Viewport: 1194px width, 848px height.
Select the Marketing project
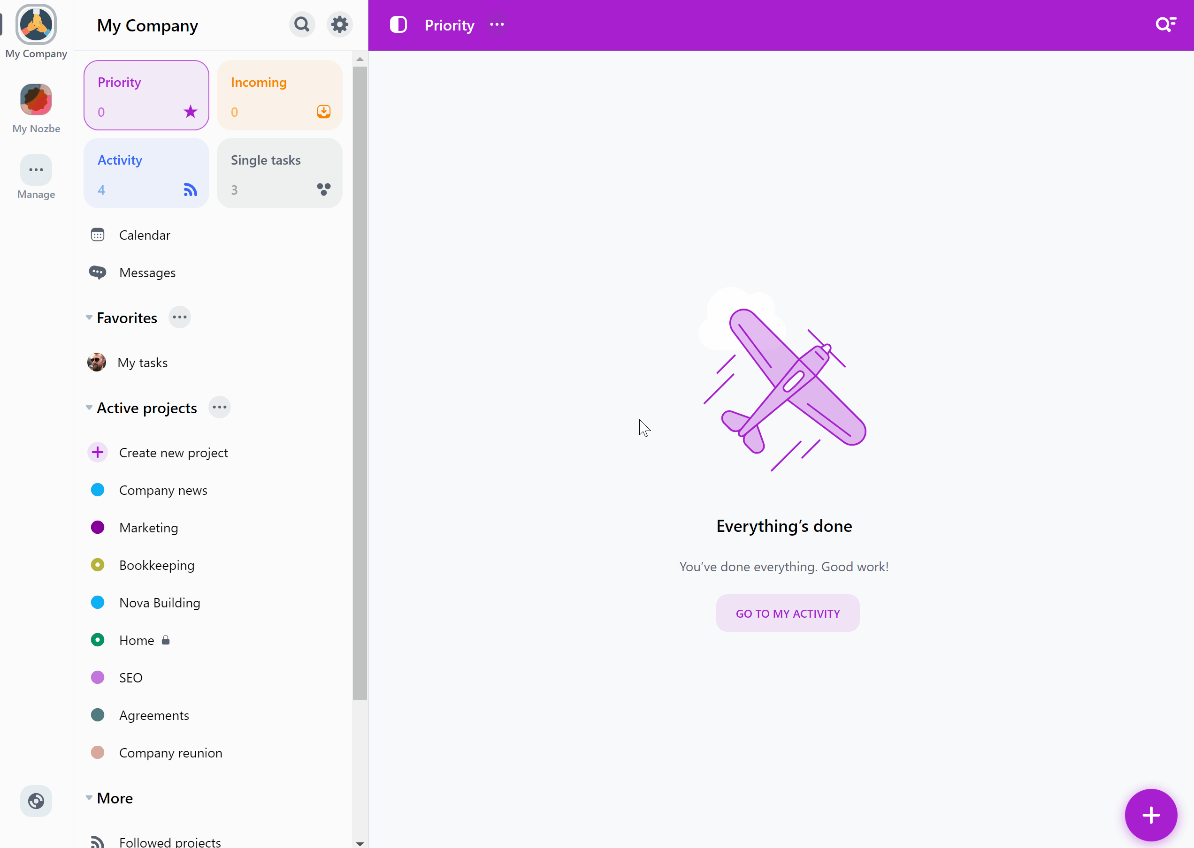(x=148, y=527)
